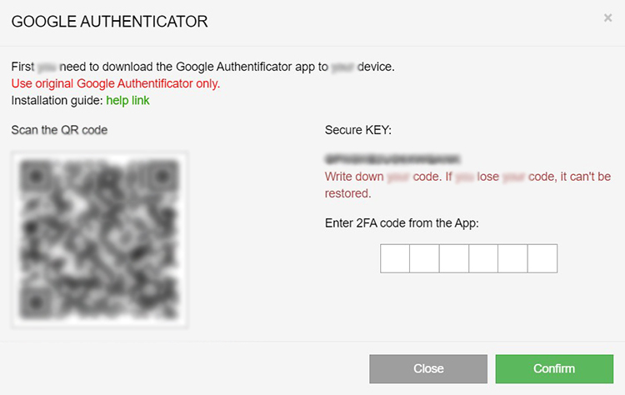Focus the first 2FA digit box
This screenshot has height=395, width=625.
pos(395,258)
